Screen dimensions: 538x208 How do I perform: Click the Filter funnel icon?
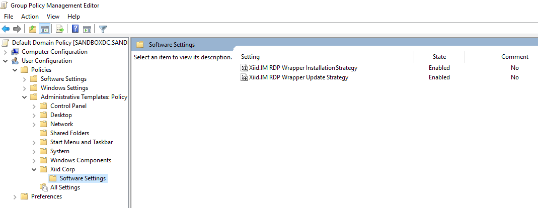pos(103,29)
